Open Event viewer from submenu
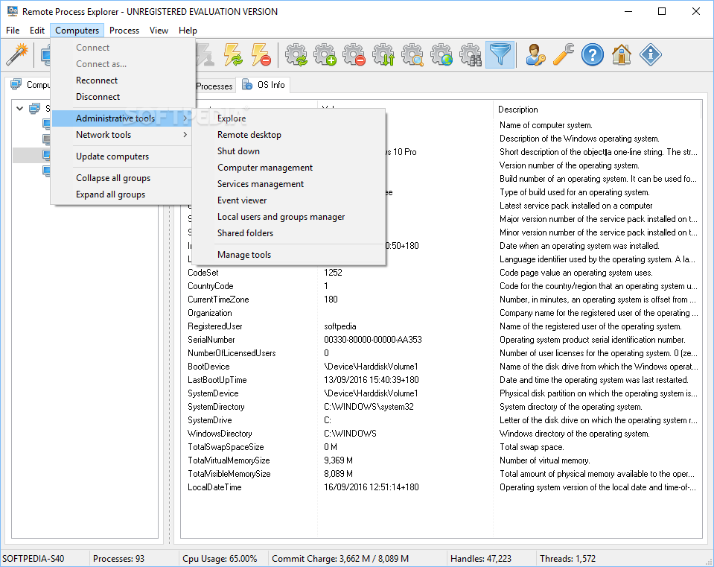The width and height of the screenshot is (714, 567). (289, 200)
